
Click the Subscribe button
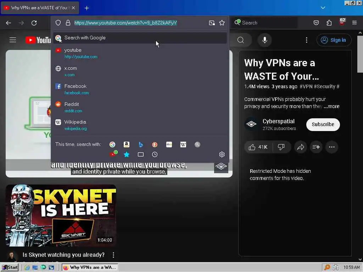(x=323, y=124)
